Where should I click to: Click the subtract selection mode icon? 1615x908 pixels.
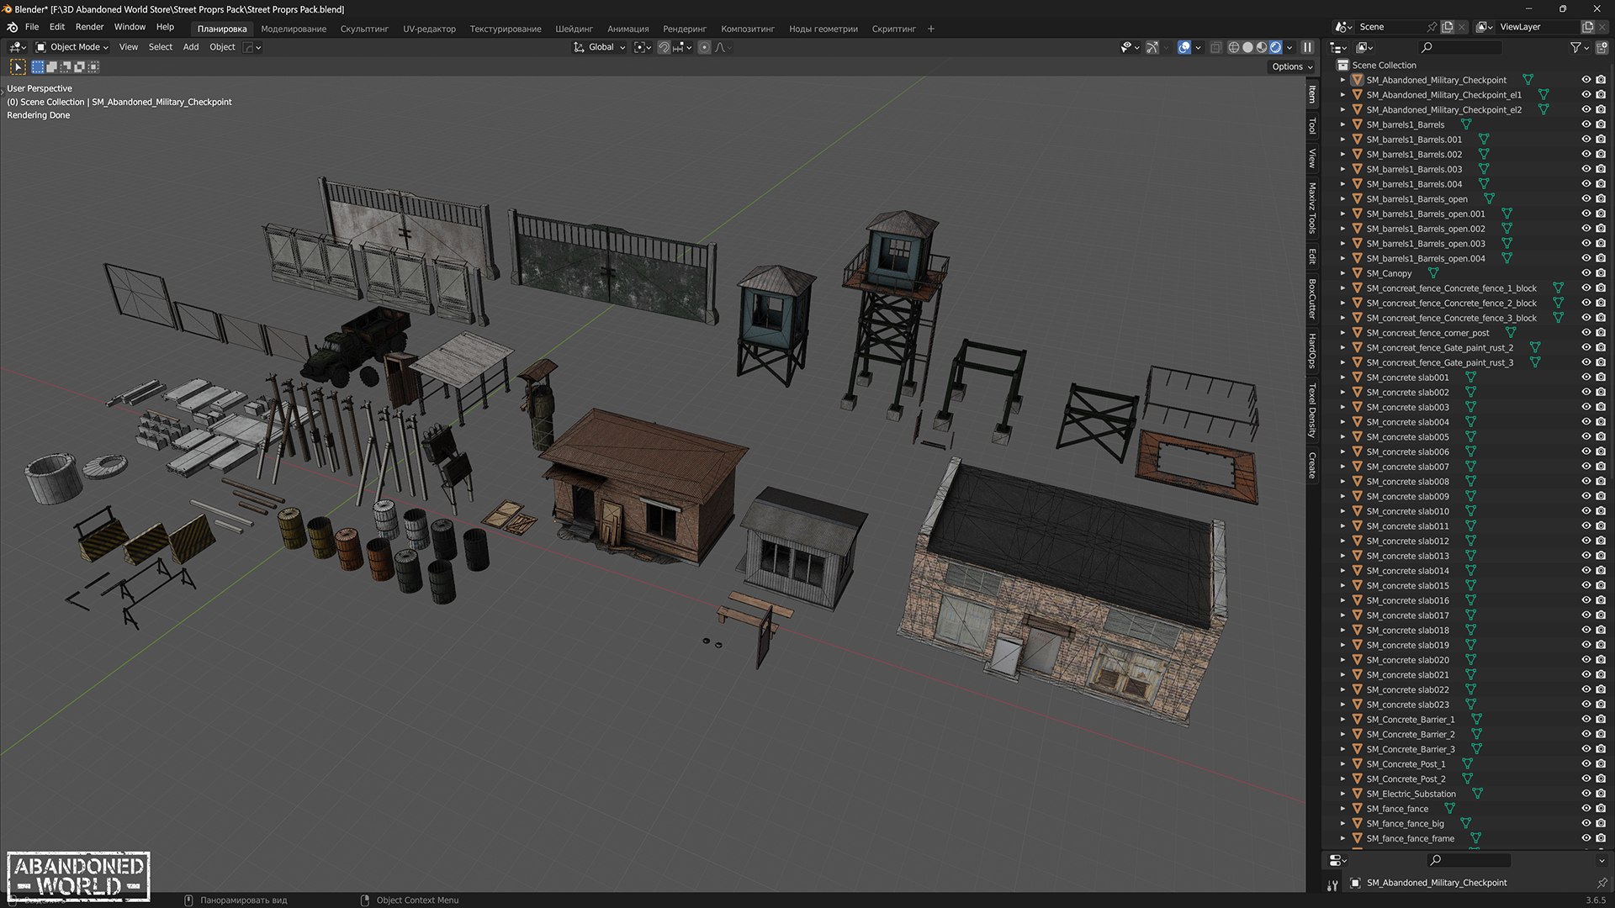(66, 66)
